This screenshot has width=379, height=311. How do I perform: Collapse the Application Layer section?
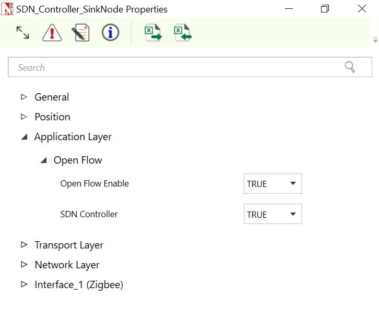click(x=23, y=137)
